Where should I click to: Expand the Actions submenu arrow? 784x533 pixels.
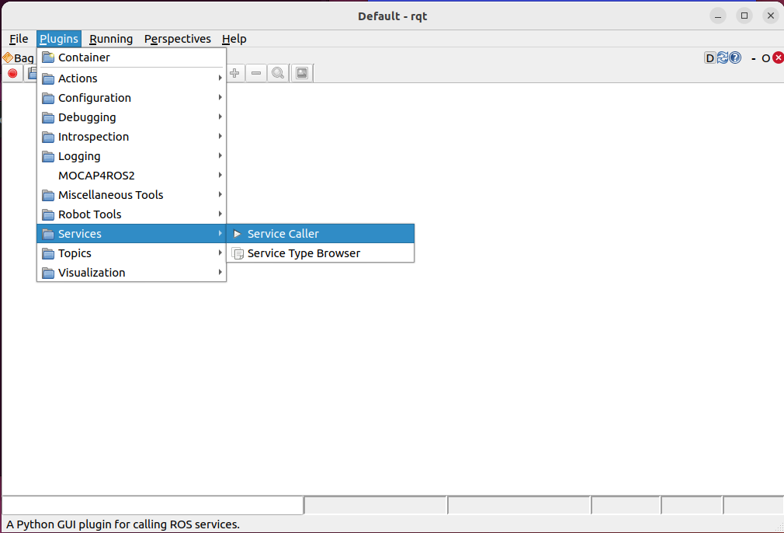tap(220, 78)
